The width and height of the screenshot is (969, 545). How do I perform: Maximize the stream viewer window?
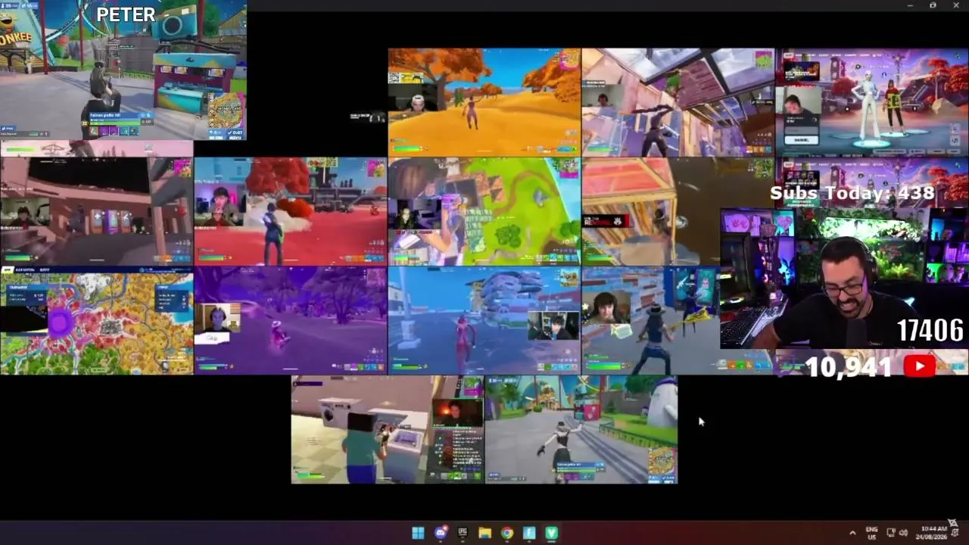point(933,5)
